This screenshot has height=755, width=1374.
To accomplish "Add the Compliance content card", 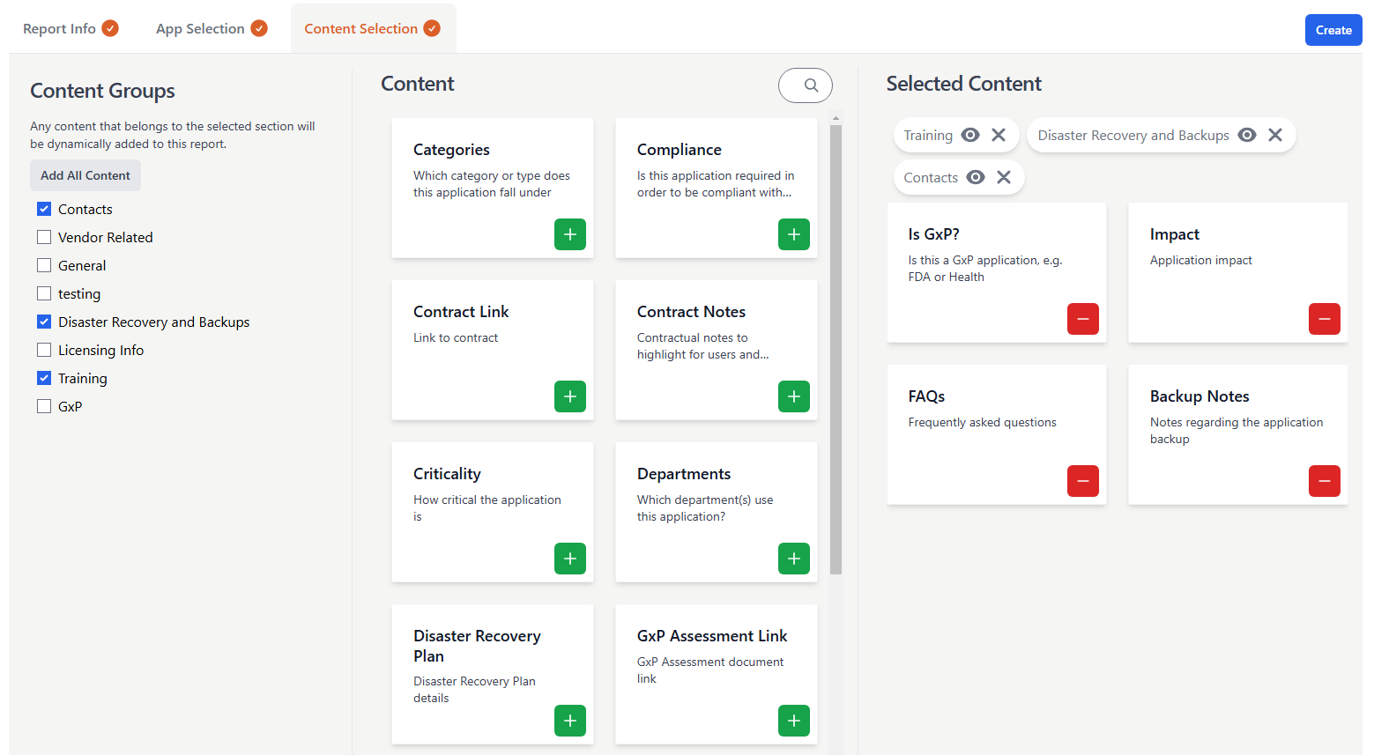I will [x=793, y=234].
